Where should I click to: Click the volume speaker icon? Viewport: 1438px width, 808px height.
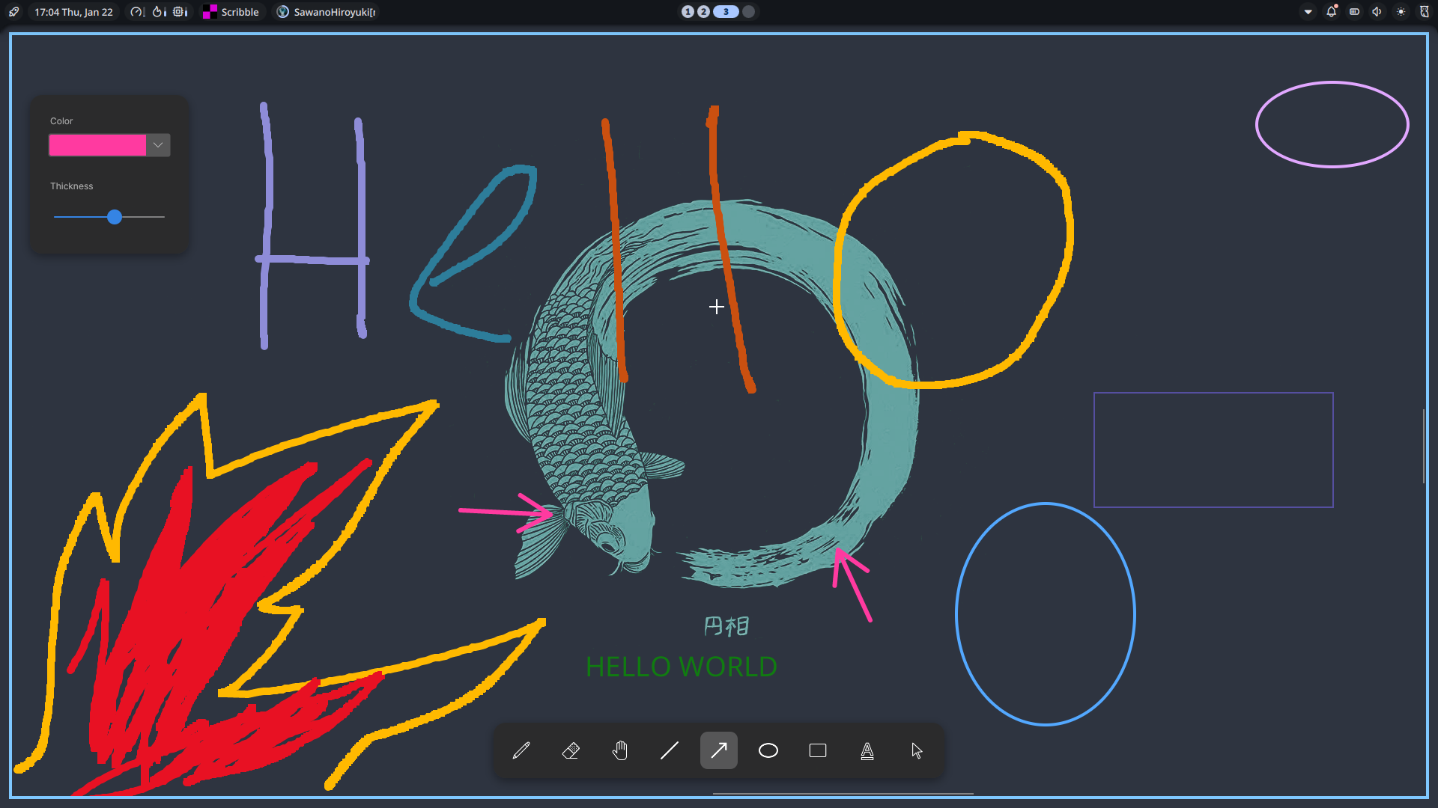click(x=1377, y=12)
